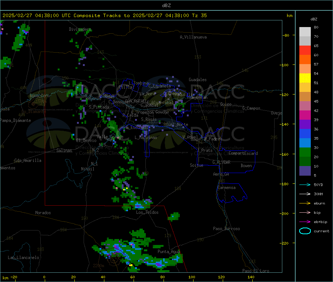This screenshot has height=282, width=333.
Task: Click the red 60 dBZ legend swatch
Action: [305, 50]
